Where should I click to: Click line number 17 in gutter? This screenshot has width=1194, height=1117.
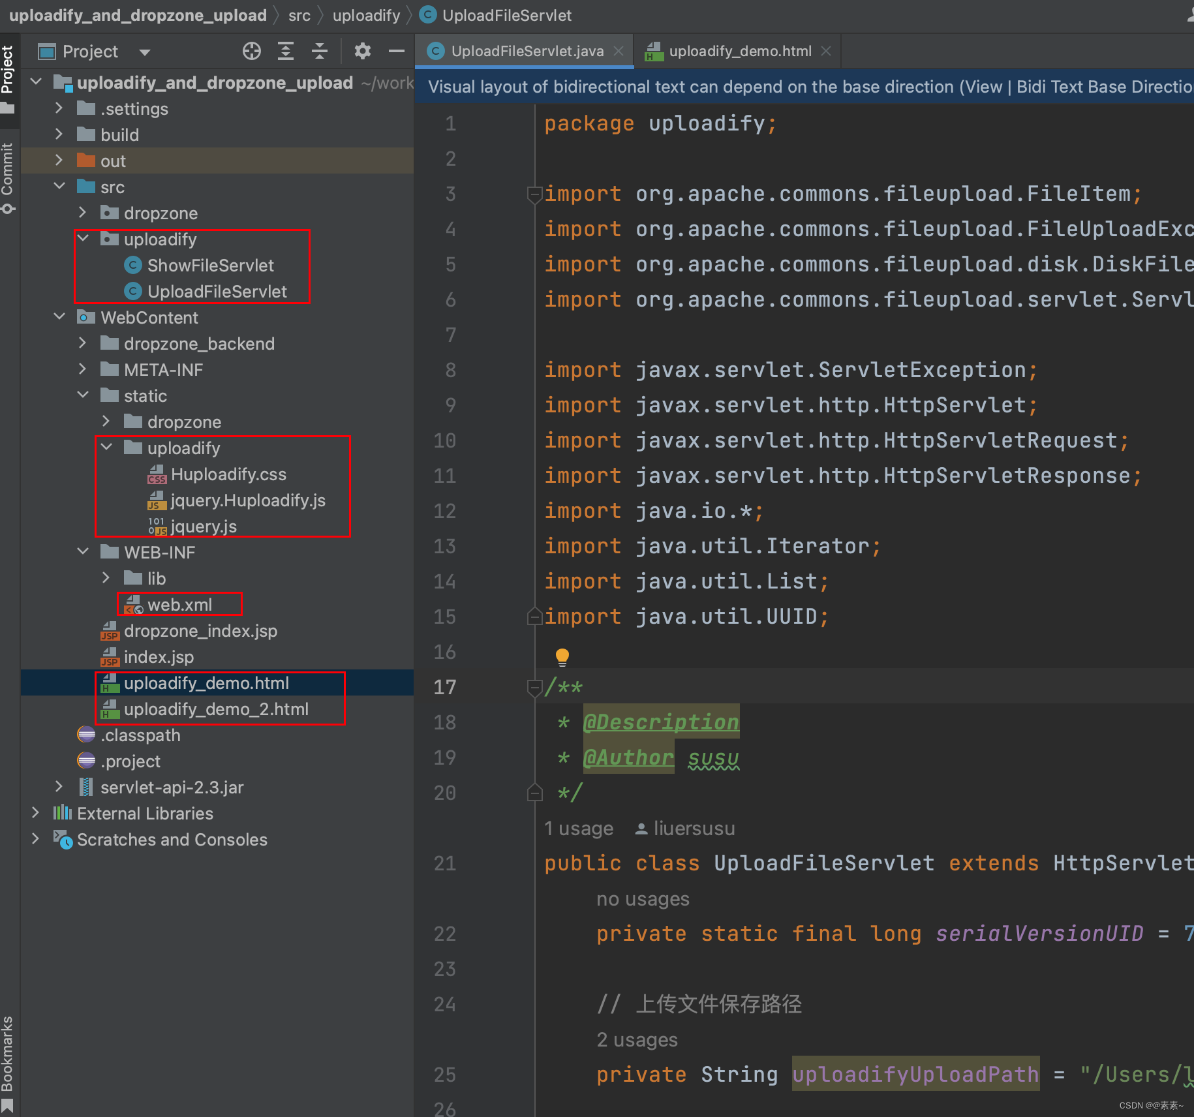pyautogui.click(x=445, y=687)
